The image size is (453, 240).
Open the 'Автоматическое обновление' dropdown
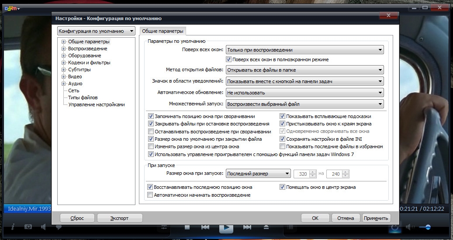click(x=304, y=93)
